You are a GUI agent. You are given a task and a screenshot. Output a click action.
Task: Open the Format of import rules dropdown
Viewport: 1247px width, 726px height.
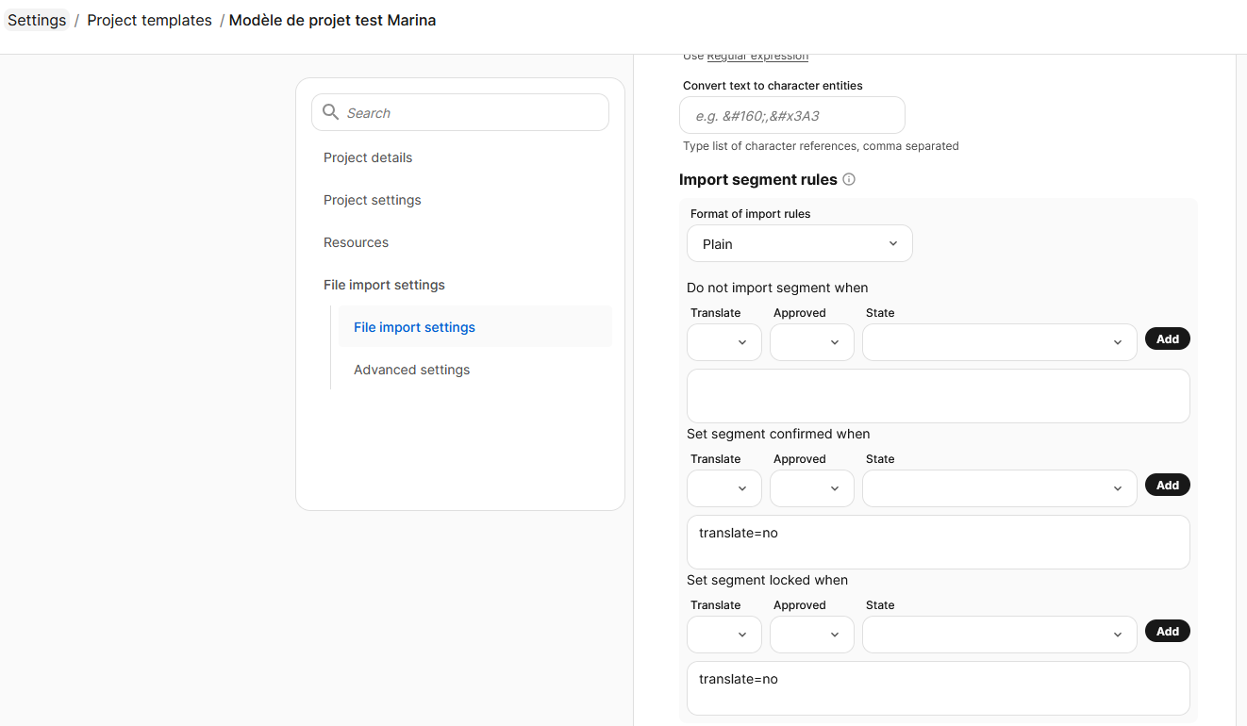coord(800,243)
